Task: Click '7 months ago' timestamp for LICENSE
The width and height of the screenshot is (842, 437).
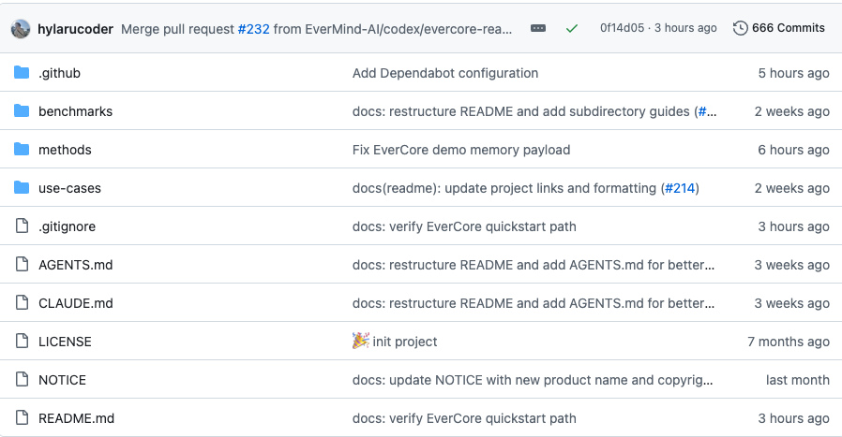Action: (789, 342)
